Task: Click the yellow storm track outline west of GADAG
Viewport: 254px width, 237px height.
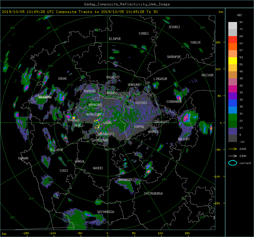Action: point(97,124)
